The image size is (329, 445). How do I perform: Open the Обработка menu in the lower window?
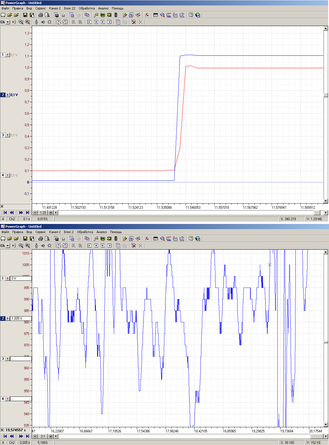85,232
